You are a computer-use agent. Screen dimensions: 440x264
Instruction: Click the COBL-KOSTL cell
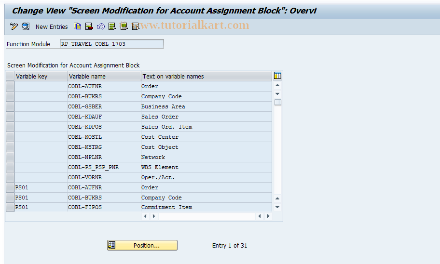(x=104, y=137)
